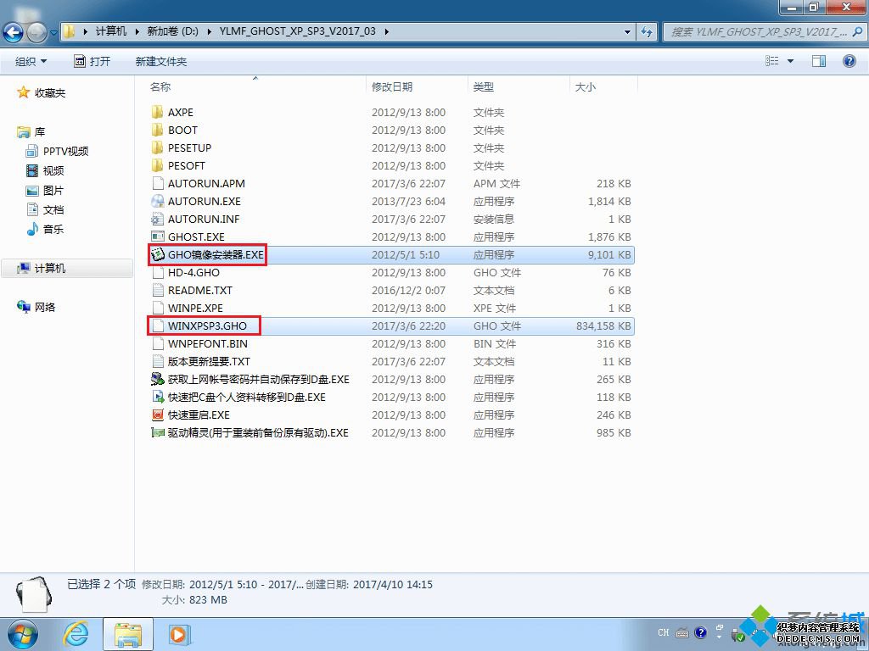Select 驱动精灵 EXE icon
This screenshot has width=869, height=651.
[x=157, y=432]
